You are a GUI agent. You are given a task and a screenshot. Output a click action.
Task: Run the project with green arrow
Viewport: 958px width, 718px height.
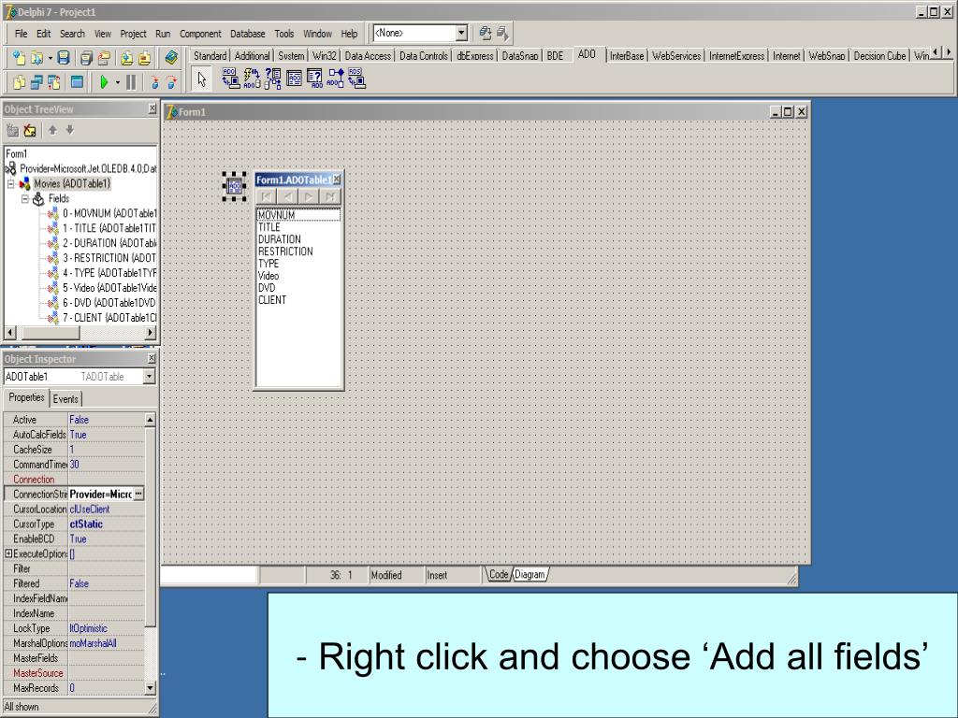[x=104, y=82]
